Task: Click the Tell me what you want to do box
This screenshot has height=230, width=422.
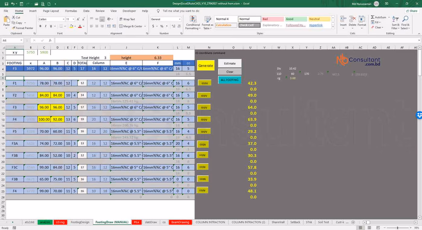Action: pos(181,11)
